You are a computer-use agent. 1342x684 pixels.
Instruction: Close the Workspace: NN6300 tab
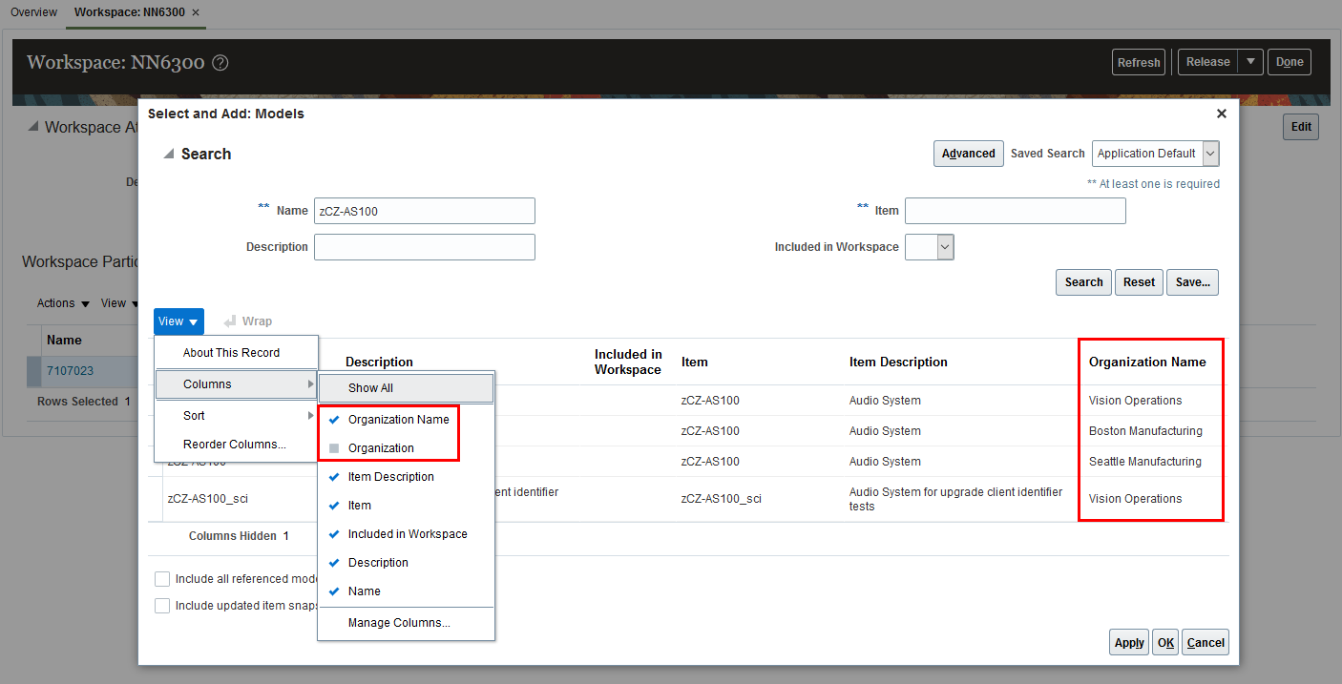196,12
